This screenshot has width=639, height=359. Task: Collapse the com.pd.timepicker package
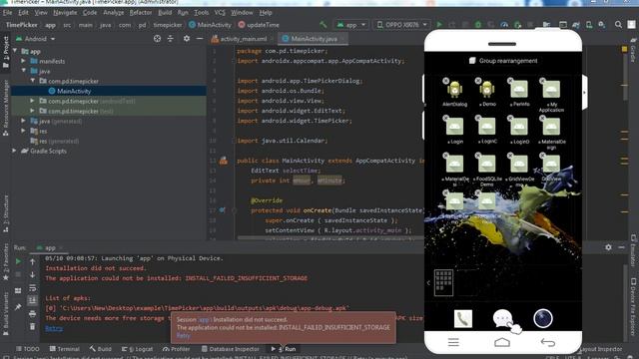point(33,81)
